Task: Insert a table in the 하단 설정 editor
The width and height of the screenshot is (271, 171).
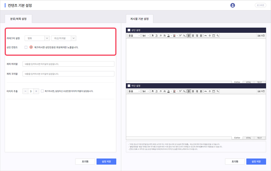Action: [214, 91]
